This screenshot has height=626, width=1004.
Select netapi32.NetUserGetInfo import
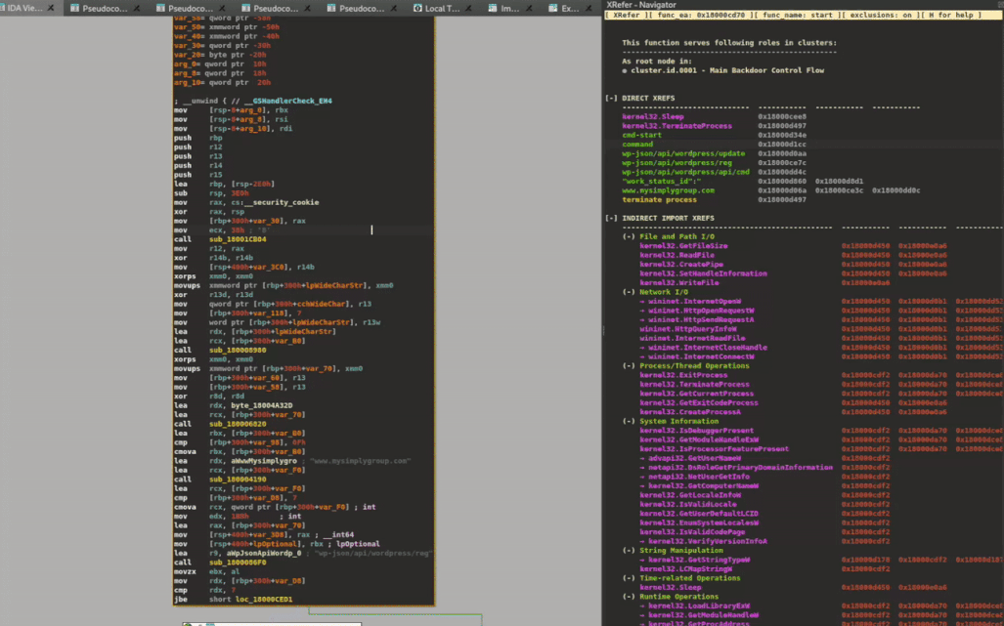[699, 477]
